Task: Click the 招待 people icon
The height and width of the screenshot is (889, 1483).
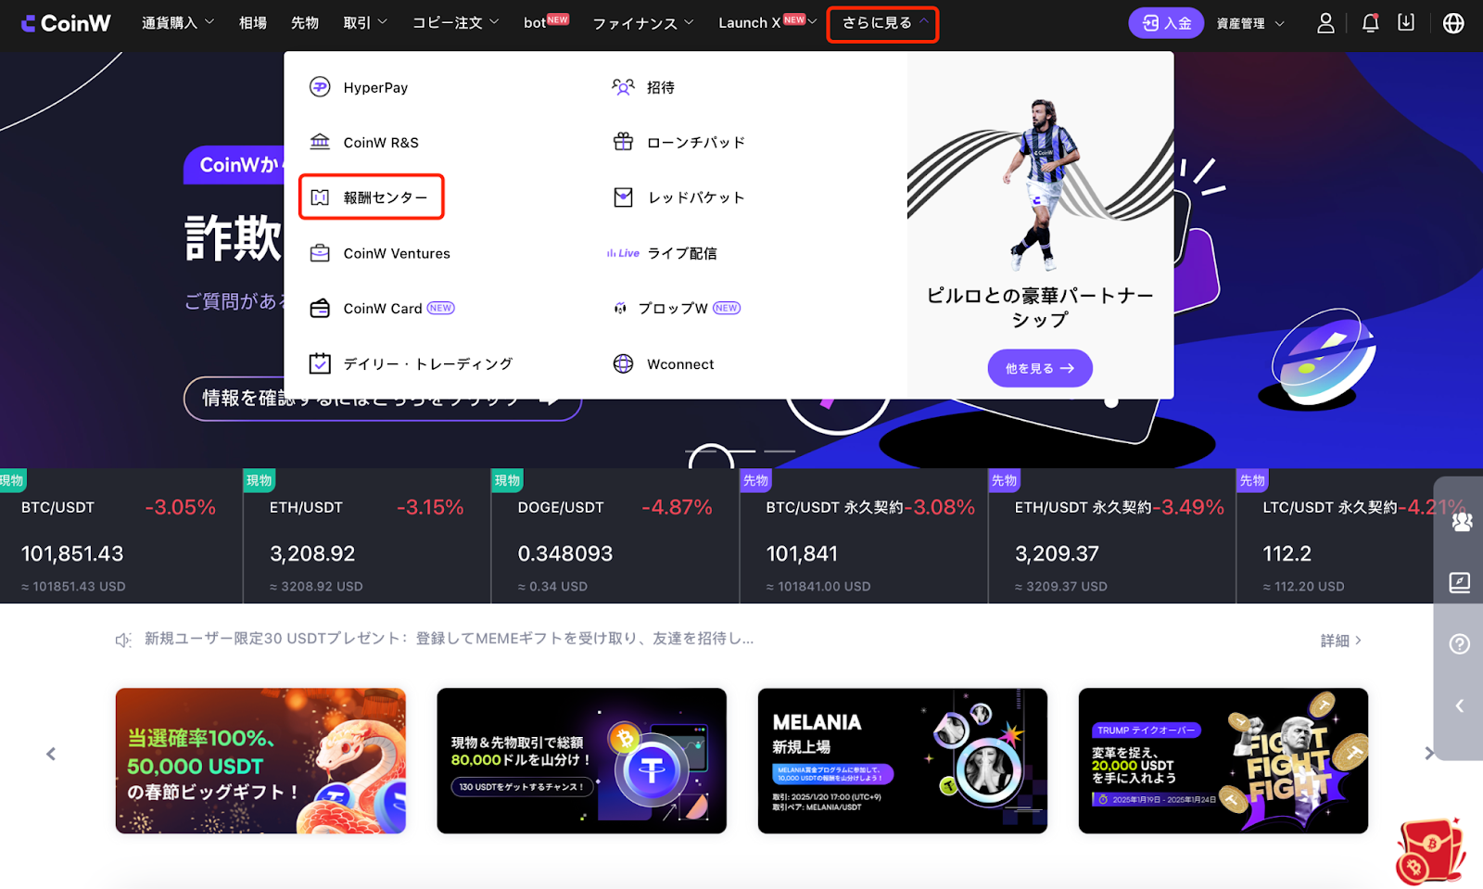Action: 623,87
